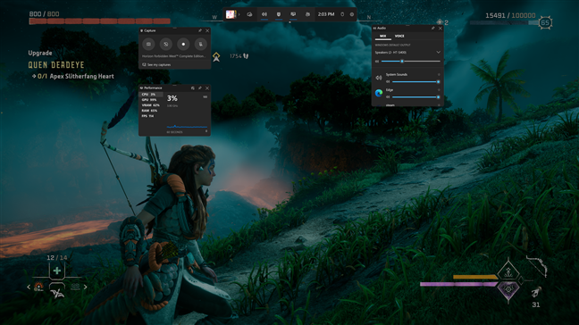Viewport: 579px width, 325px height.
Task: Select GPU row in Performance widget
Action: [151, 100]
